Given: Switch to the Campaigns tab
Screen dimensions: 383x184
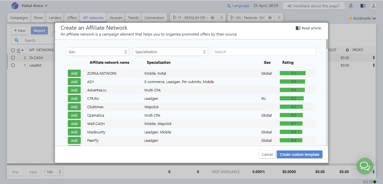Looking at the screenshot, I should coord(19,18).
